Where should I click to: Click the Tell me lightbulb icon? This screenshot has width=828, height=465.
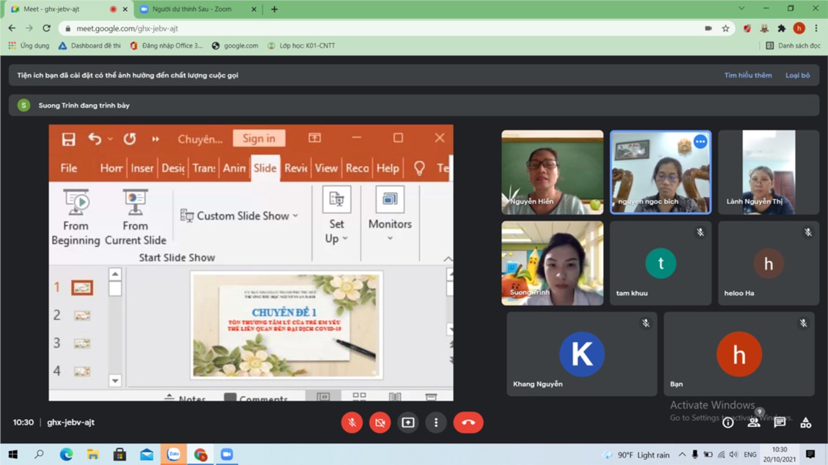pos(419,168)
